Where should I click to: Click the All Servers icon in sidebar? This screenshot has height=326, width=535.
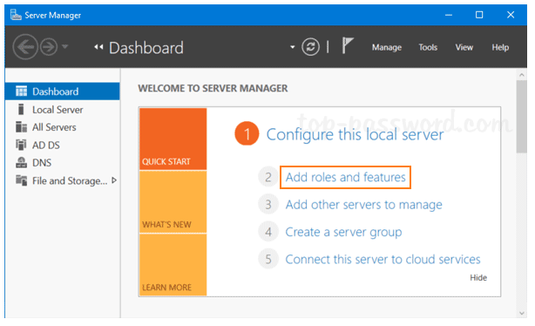click(21, 127)
